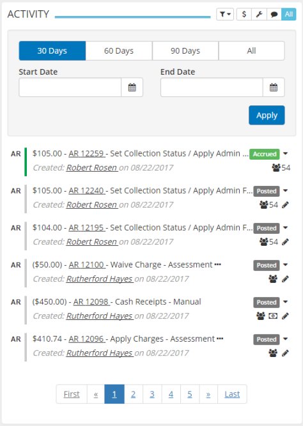The height and width of the screenshot is (426, 303).
Task: Click the cash receipt icon on AR 12098
Action: point(273,316)
